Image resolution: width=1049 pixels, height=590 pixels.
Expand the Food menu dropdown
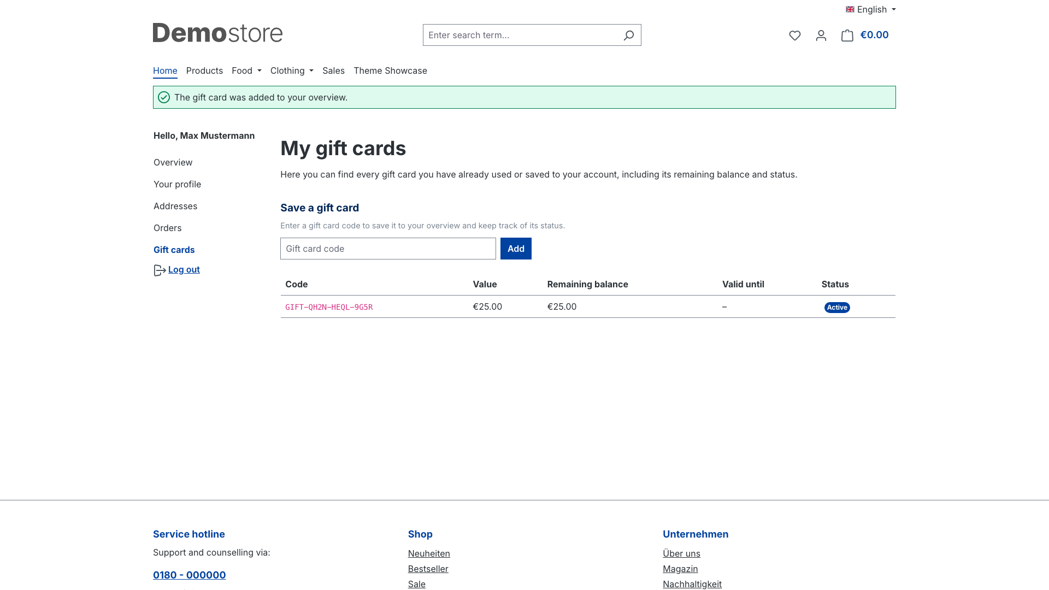[246, 70]
